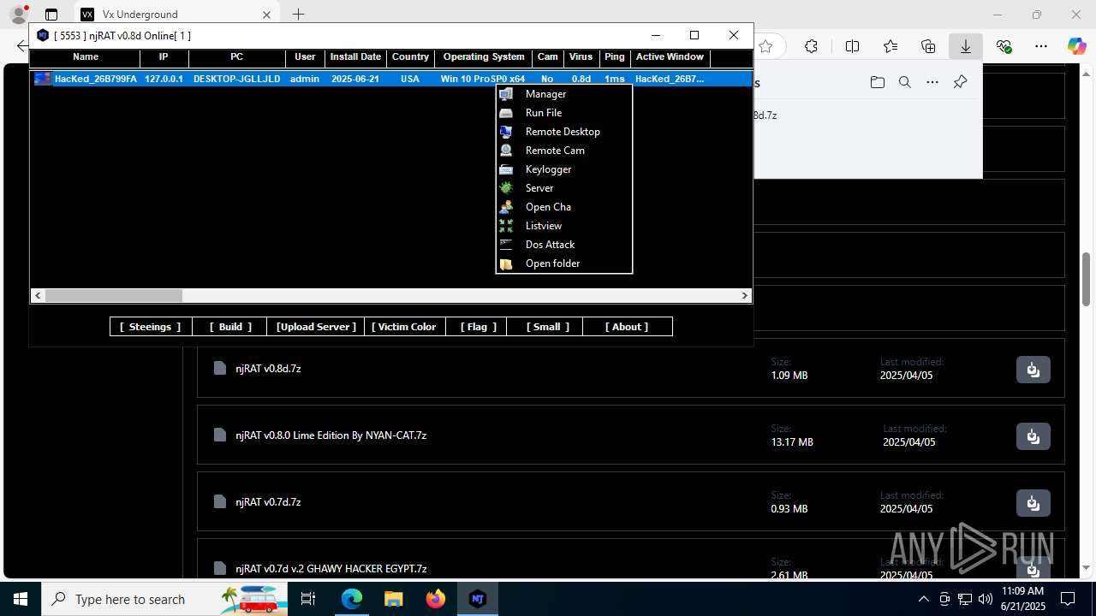Click the Active Window column header
Viewport: 1096px width, 616px height.
[x=670, y=57]
